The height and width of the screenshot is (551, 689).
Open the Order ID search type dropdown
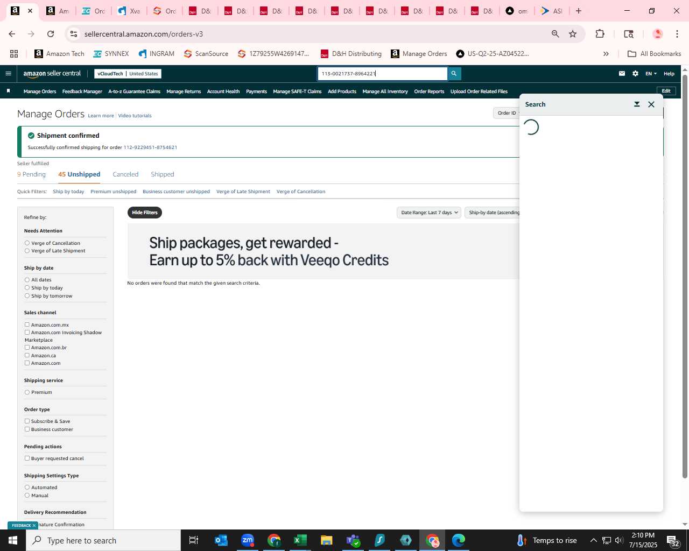pos(507,113)
